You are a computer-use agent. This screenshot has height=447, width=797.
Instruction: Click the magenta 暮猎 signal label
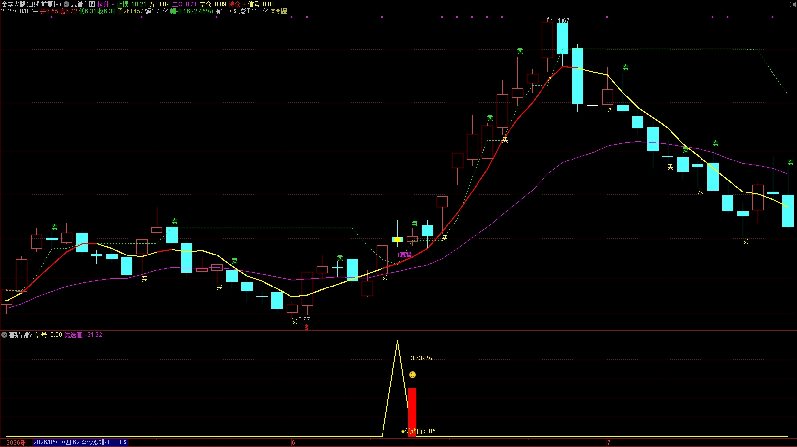click(x=405, y=255)
